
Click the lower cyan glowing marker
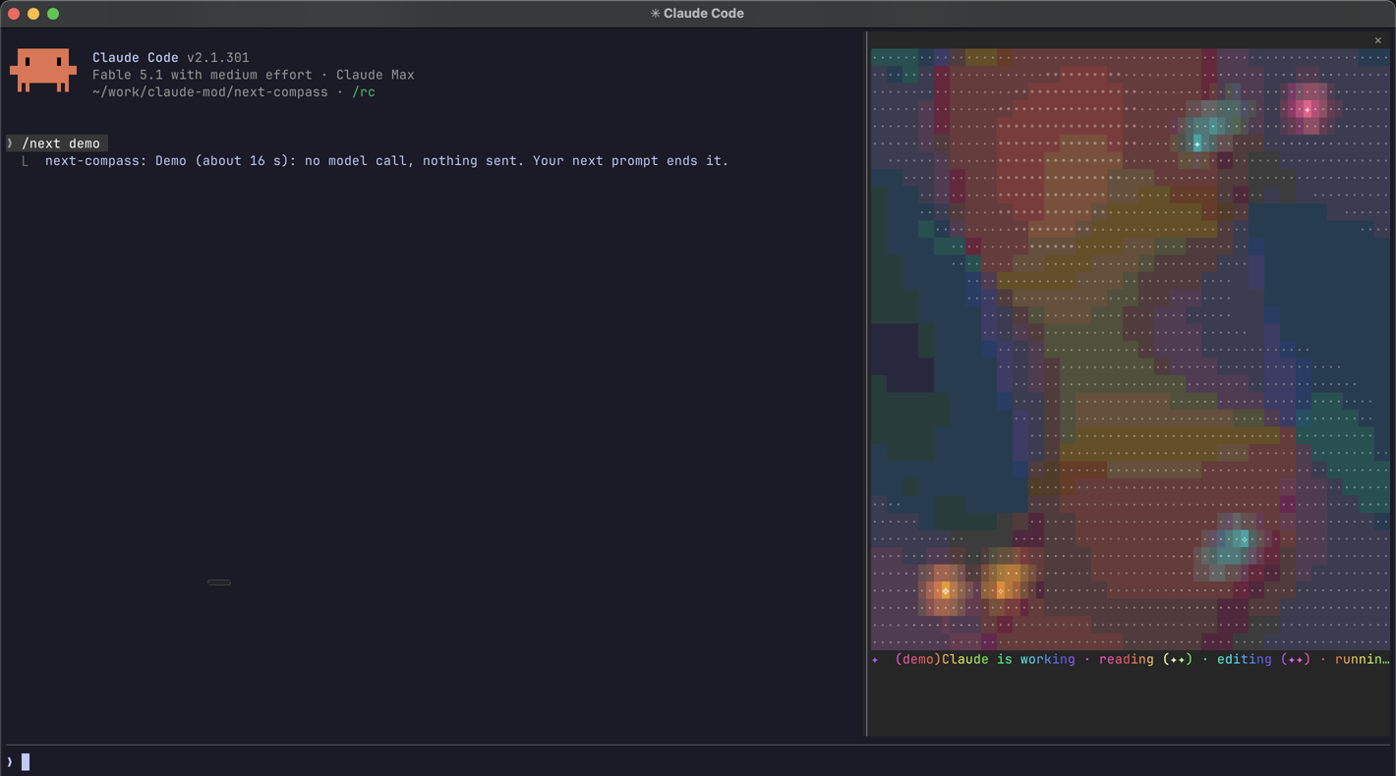point(1244,539)
